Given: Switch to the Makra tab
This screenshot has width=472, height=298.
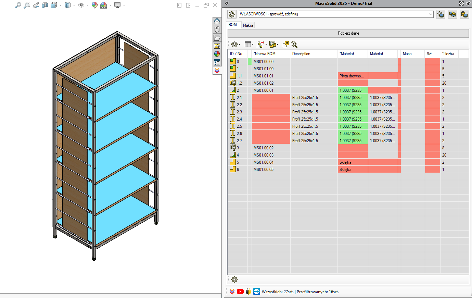Looking at the screenshot, I should tap(248, 25).
